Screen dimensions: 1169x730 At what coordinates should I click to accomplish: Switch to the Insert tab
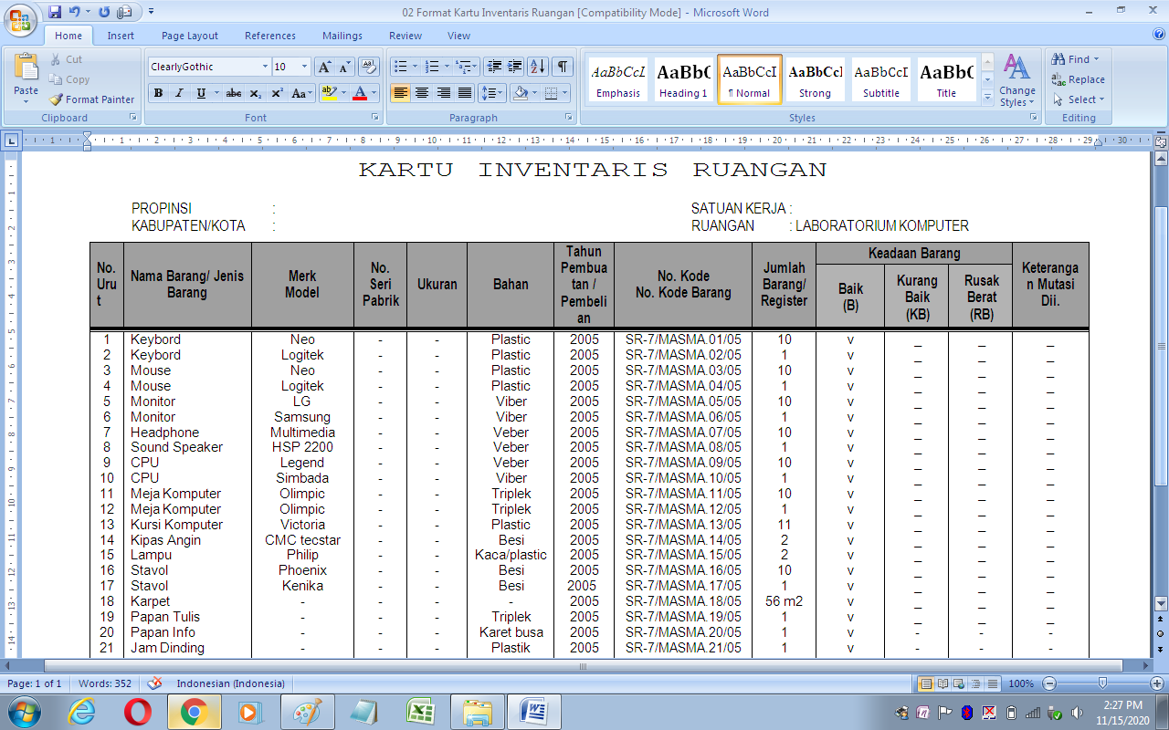pyautogui.click(x=121, y=36)
